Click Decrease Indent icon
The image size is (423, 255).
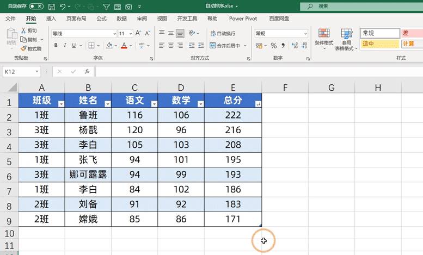(192, 45)
